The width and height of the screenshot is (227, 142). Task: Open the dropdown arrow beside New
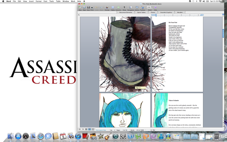(x=82, y=7)
